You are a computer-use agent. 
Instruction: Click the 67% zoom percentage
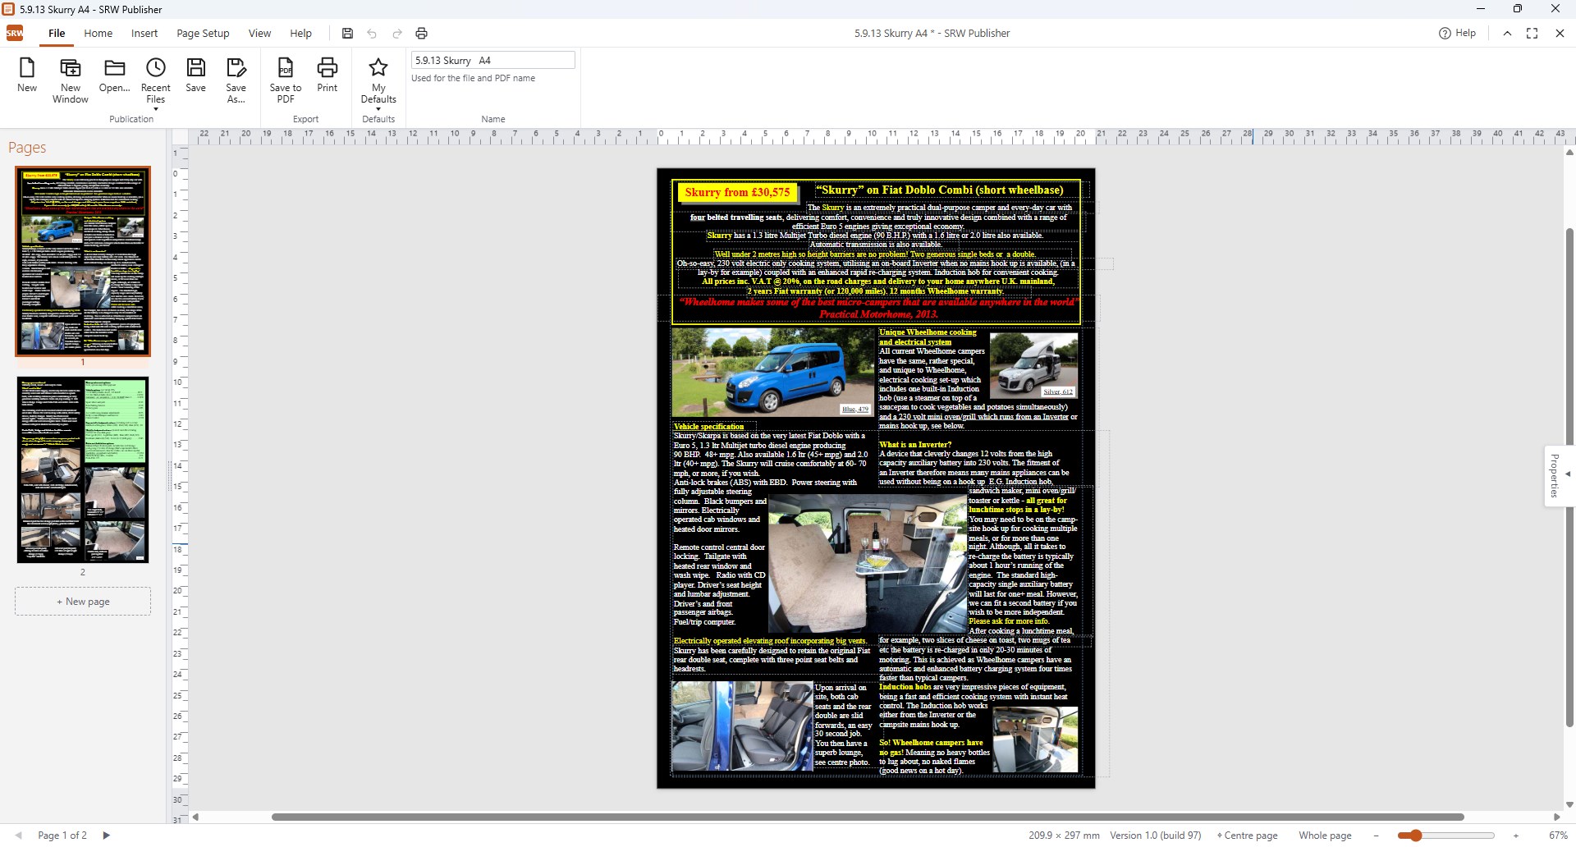[x=1558, y=836]
